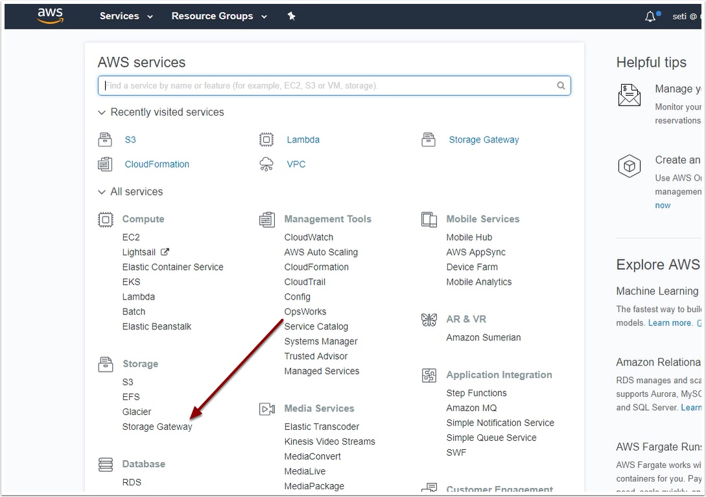Open the recently visited Lambda link
This screenshot has width=706, height=497.
(x=303, y=140)
